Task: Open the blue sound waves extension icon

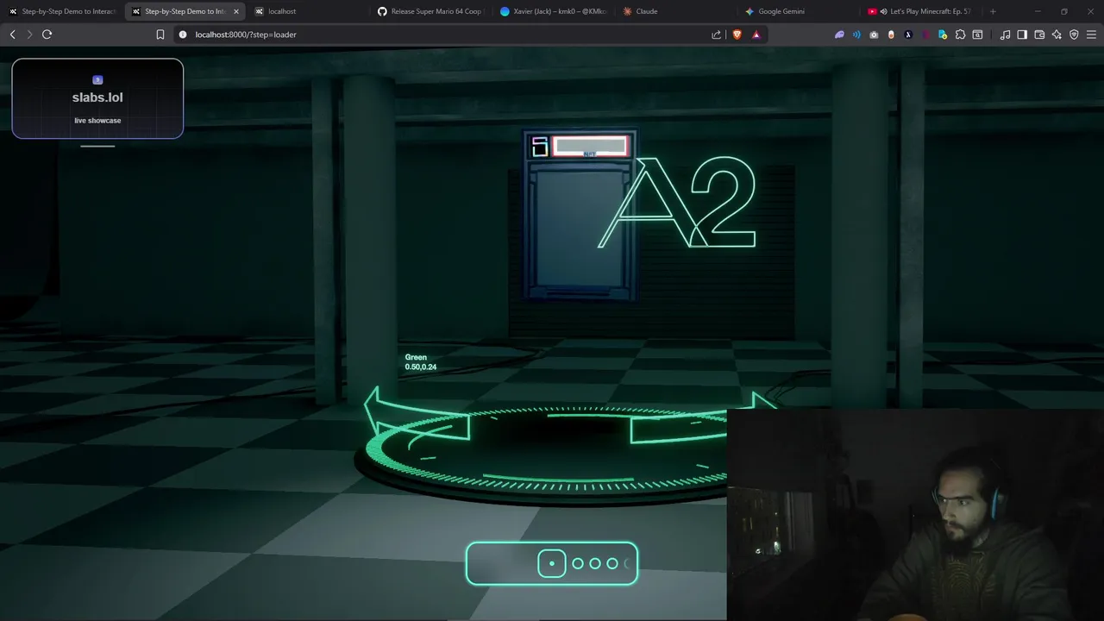Action: (856, 34)
